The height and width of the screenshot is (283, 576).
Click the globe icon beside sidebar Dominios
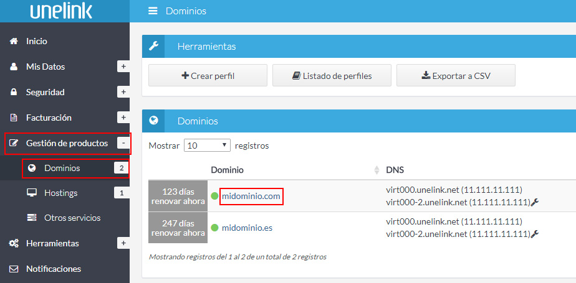(x=32, y=169)
